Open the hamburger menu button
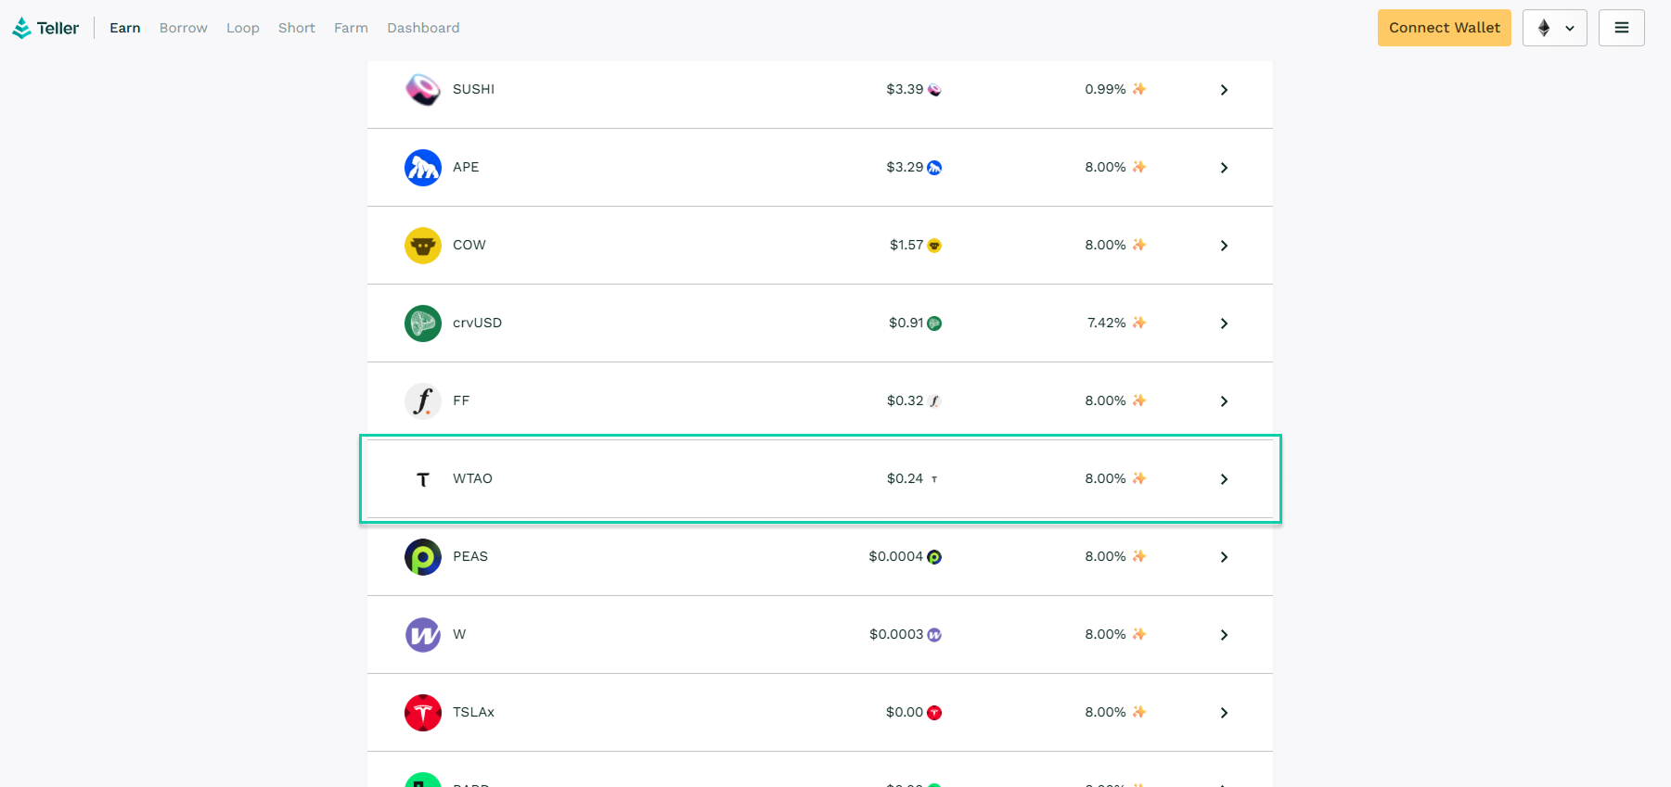1671x787 pixels. tap(1621, 28)
